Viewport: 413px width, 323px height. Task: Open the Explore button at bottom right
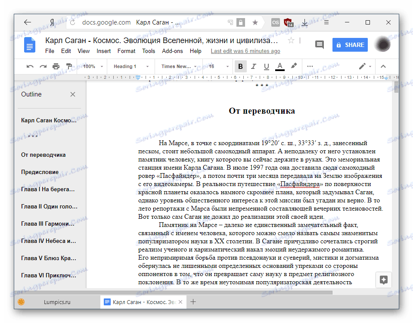coord(383,280)
